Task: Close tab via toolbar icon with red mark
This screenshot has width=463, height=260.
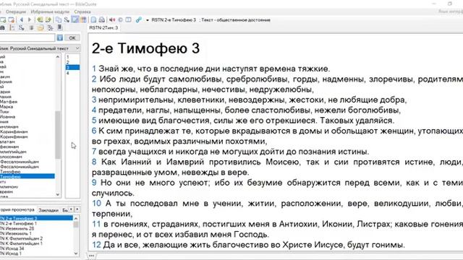Action: click(x=12, y=19)
